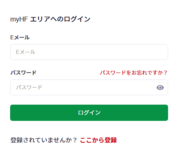This screenshot has height=161, width=177.
Task: Follow the red forgot password link
Action: tap(134, 73)
